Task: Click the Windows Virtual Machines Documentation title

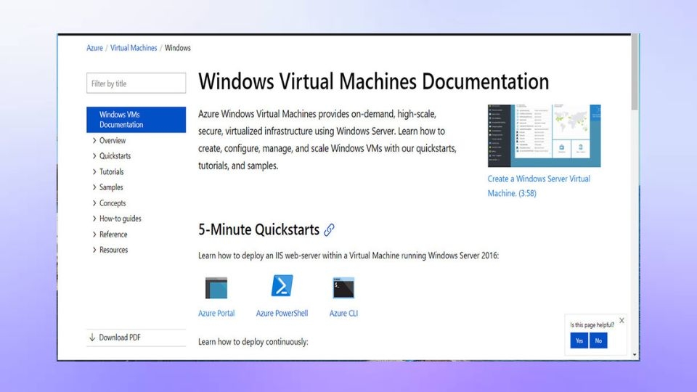Action: coord(373,82)
